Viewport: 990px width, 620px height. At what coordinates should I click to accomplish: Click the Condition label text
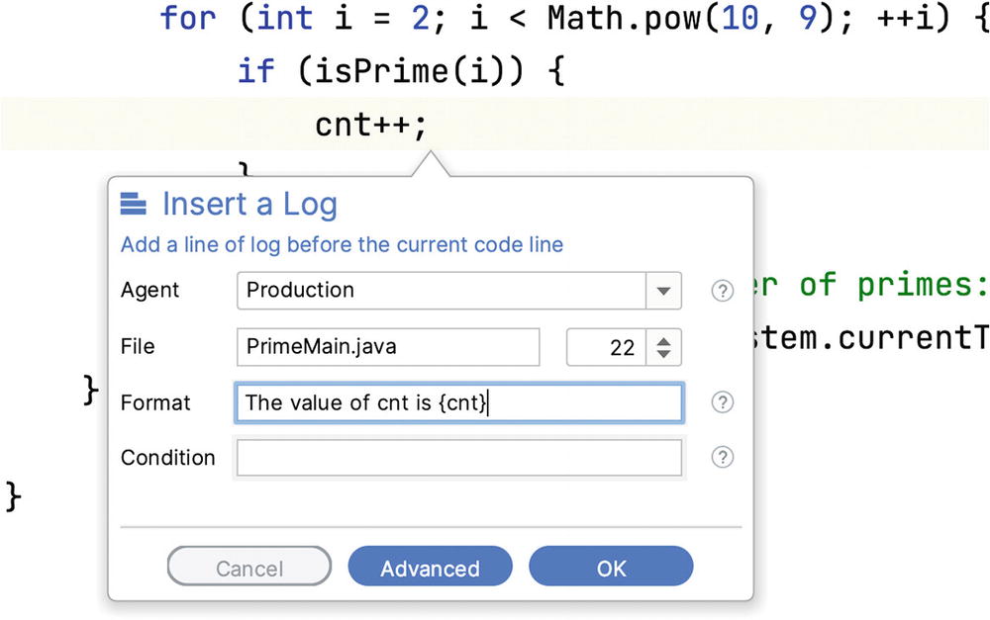point(167,458)
